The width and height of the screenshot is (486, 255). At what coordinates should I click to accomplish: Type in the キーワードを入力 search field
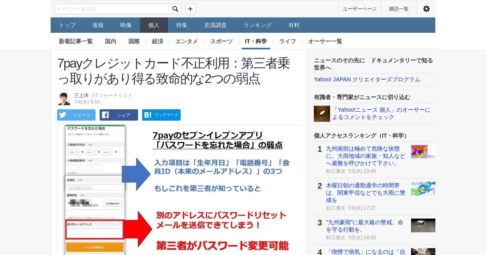[112, 9]
